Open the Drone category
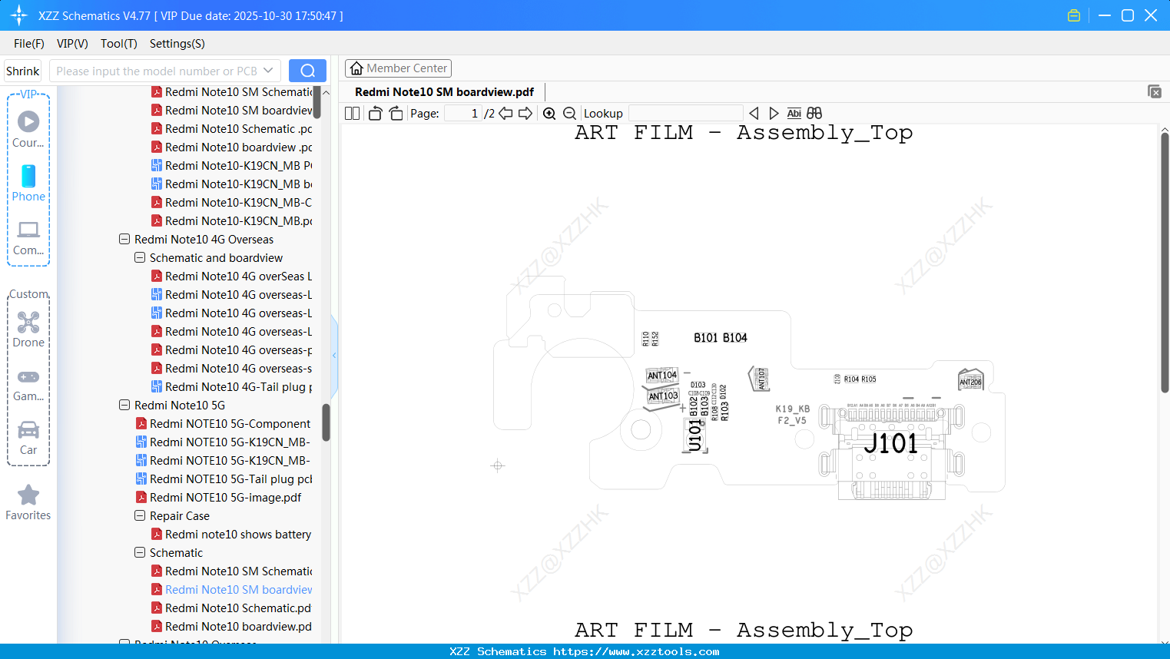Viewport: 1170px width, 659px height. (28, 329)
